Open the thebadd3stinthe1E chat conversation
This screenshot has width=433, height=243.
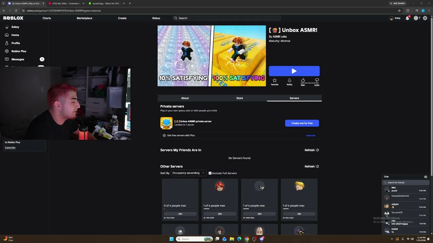click(406, 198)
